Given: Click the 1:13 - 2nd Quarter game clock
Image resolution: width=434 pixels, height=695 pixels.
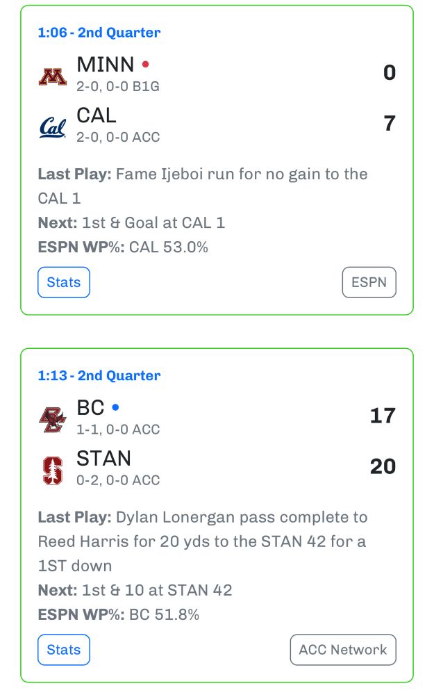Looking at the screenshot, I should tap(99, 376).
